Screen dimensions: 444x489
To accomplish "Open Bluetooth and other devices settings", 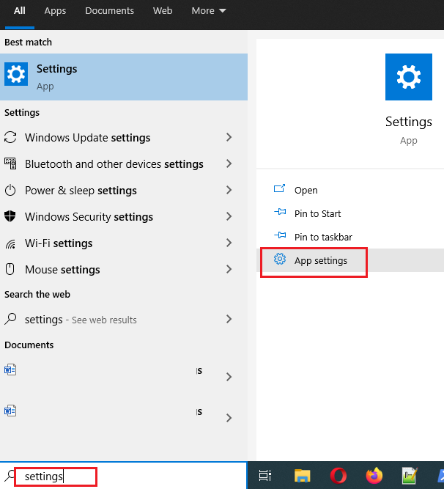I will 124,164.
